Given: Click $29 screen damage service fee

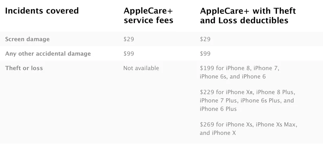Looking at the screenshot, I should point(128,39).
